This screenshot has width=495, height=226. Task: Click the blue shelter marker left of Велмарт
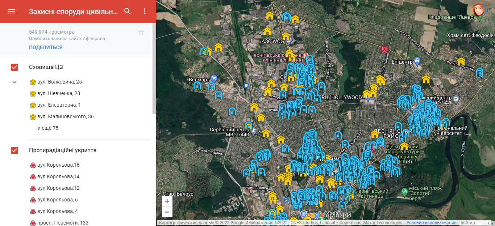pyautogui.click(x=197, y=86)
